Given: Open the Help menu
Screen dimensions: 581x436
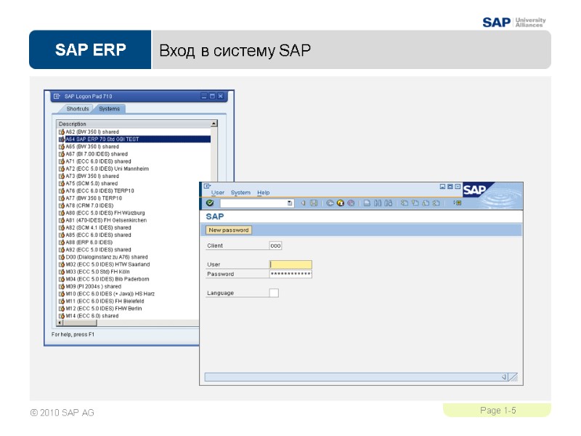Looking at the screenshot, I should coord(263,193).
